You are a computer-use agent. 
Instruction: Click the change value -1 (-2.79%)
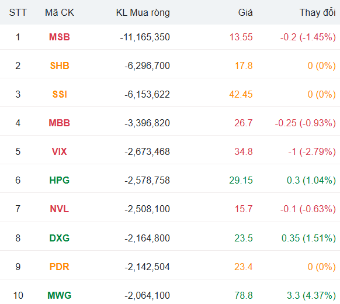pos(312,151)
